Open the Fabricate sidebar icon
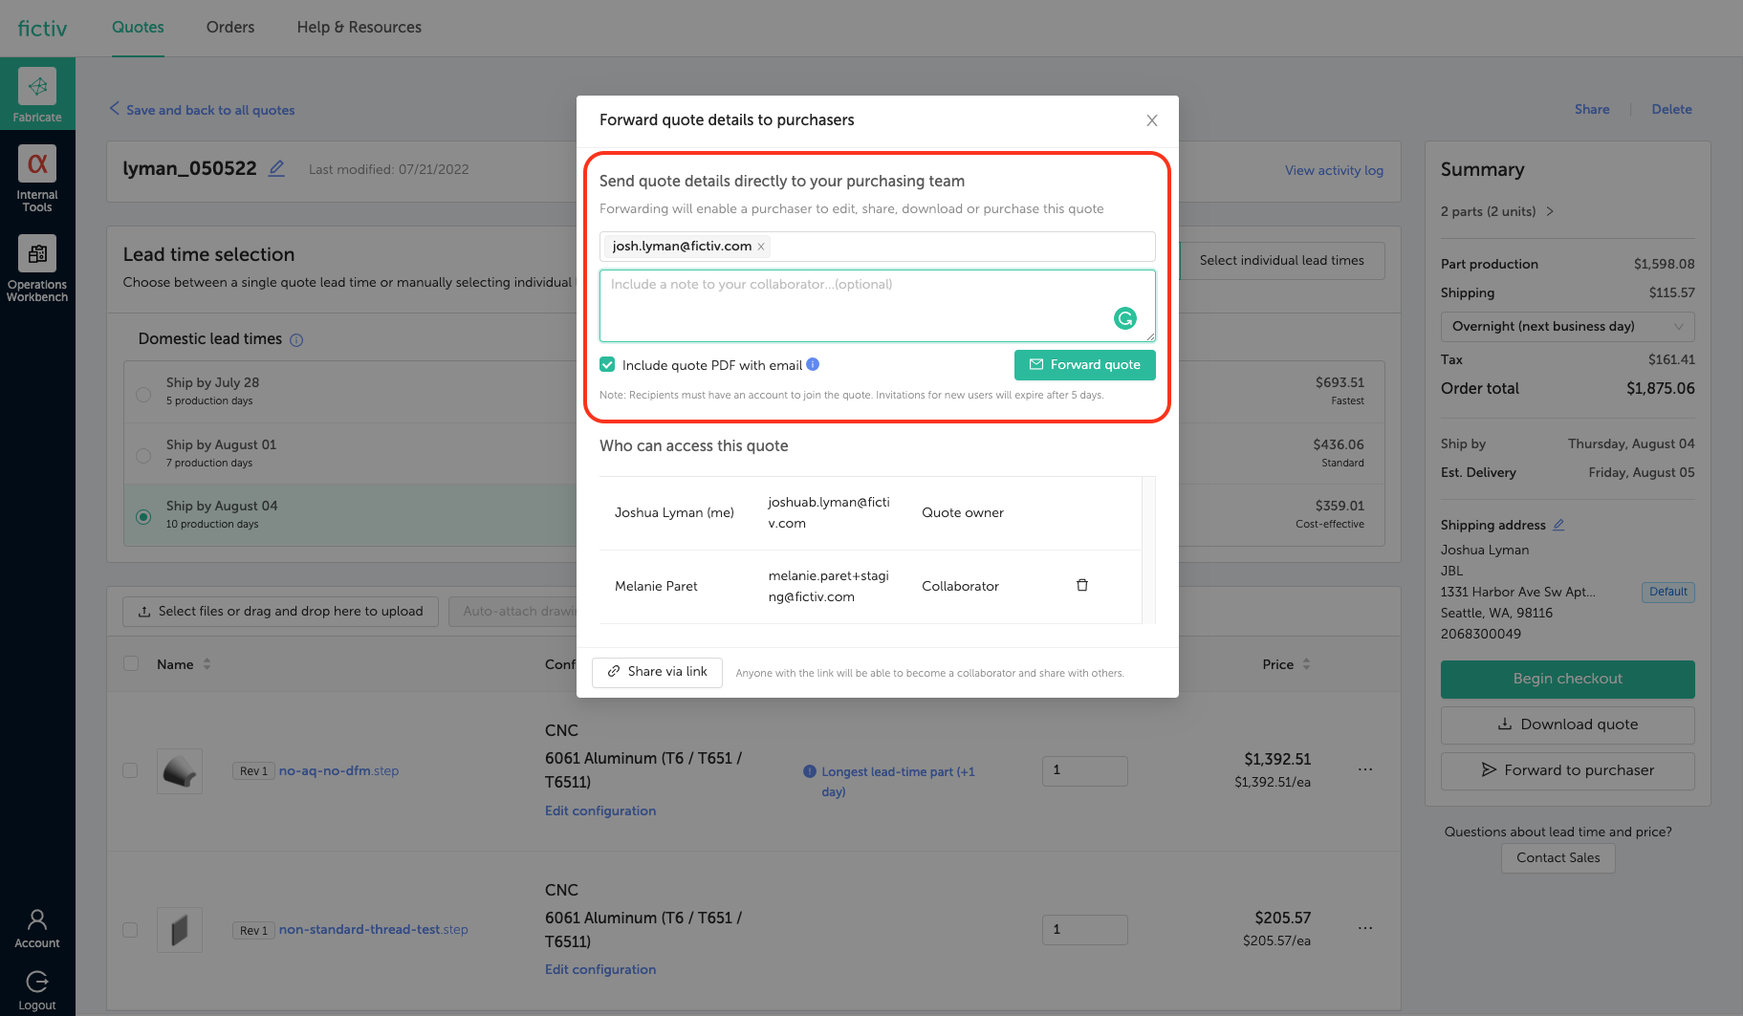 point(37,94)
